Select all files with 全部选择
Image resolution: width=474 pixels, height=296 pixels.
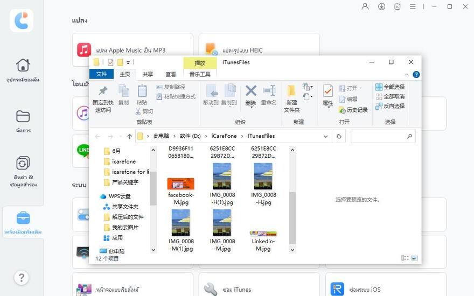pyautogui.click(x=390, y=87)
